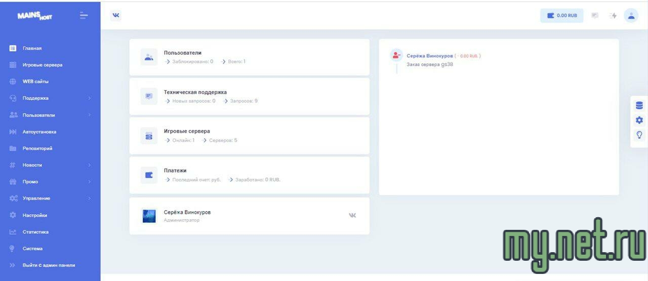The height and width of the screenshot is (281, 648).
Task: Open Игровые сервера in the sidebar
Action: [43, 65]
